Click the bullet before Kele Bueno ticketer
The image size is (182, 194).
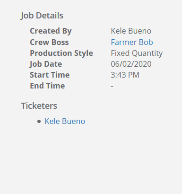pyautogui.click(x=39, y=122)
